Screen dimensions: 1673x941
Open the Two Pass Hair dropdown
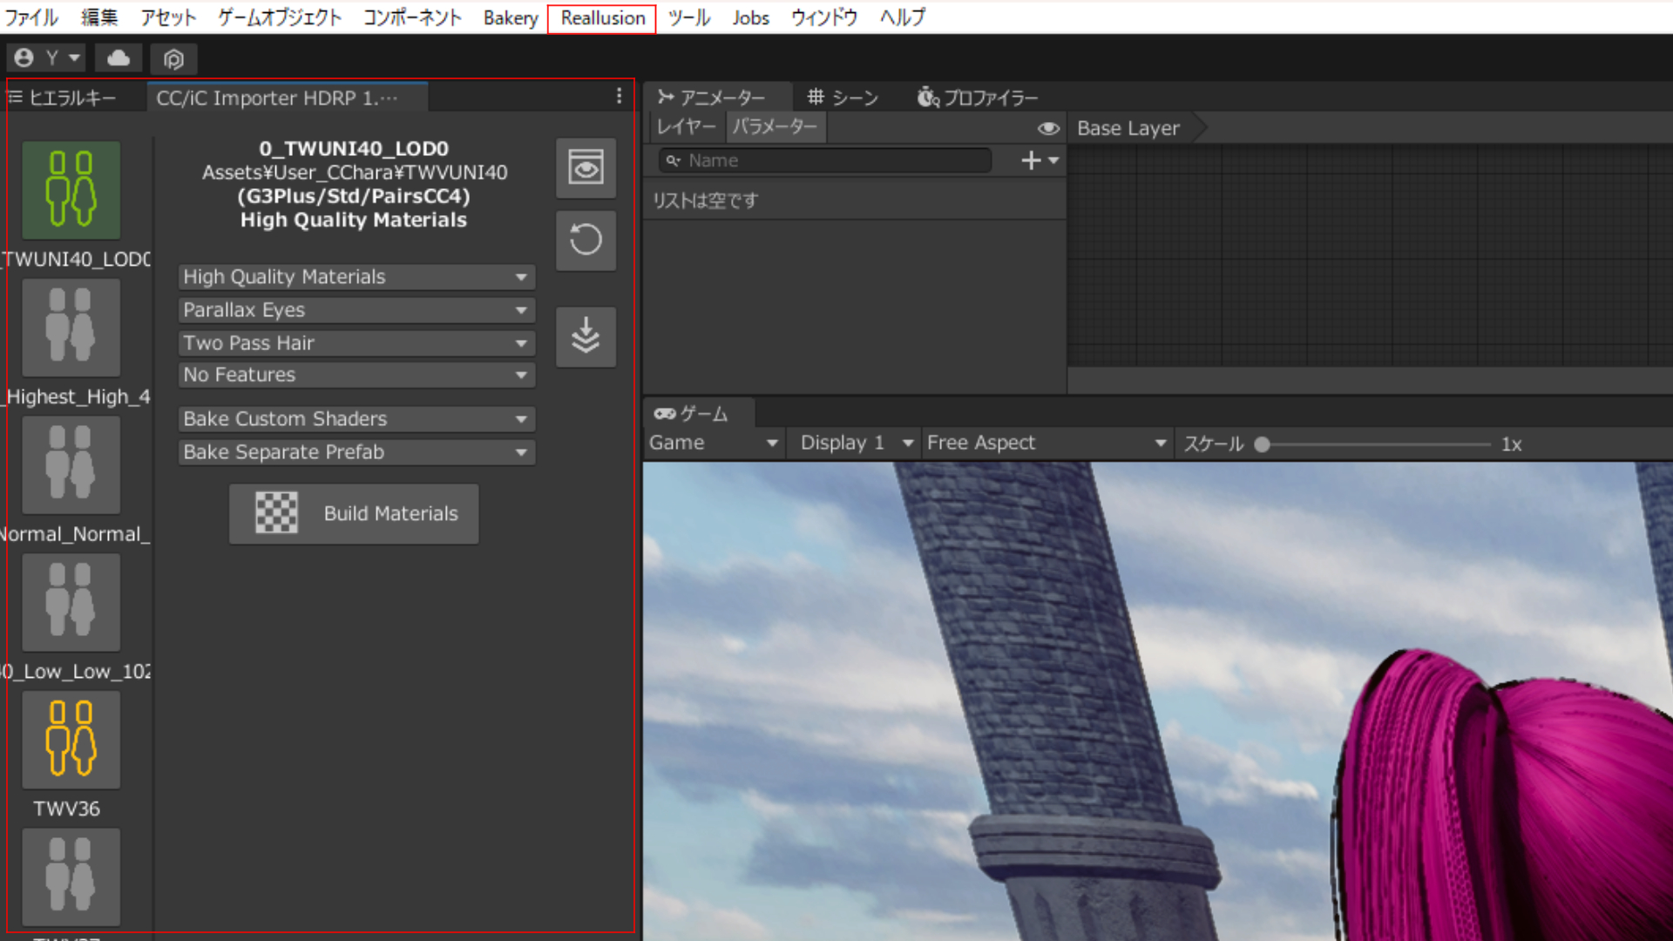(356, 343)
